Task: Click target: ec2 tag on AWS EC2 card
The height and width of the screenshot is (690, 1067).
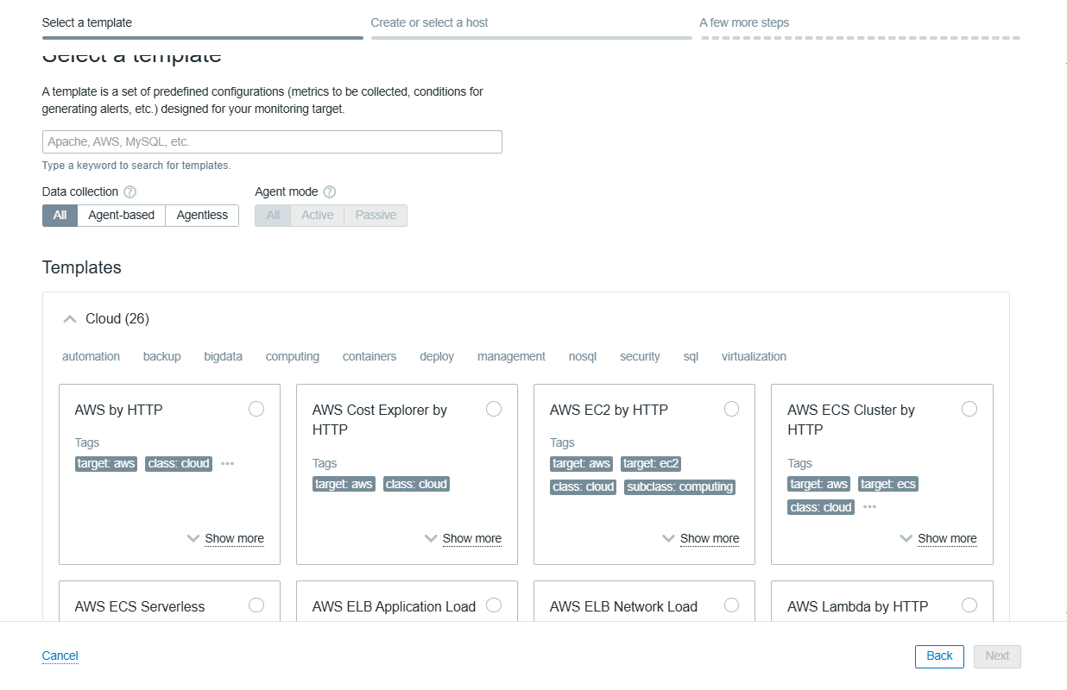Action: 652,463
